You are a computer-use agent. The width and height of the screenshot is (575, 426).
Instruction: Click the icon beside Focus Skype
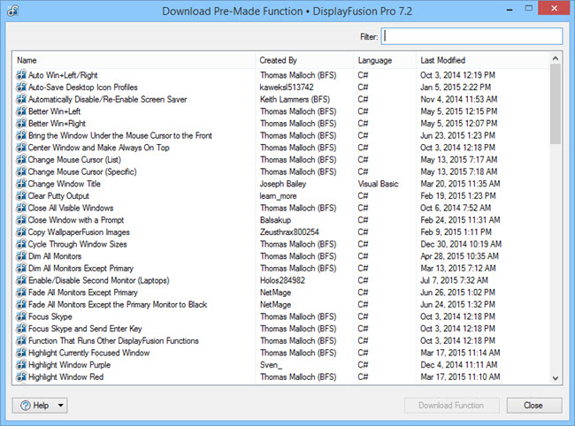21,316
